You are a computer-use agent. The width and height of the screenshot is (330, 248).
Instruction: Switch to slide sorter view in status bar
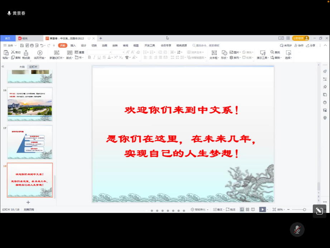[x=247, y=209]
